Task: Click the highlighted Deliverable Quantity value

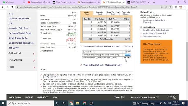Action: tap(127, 55)
